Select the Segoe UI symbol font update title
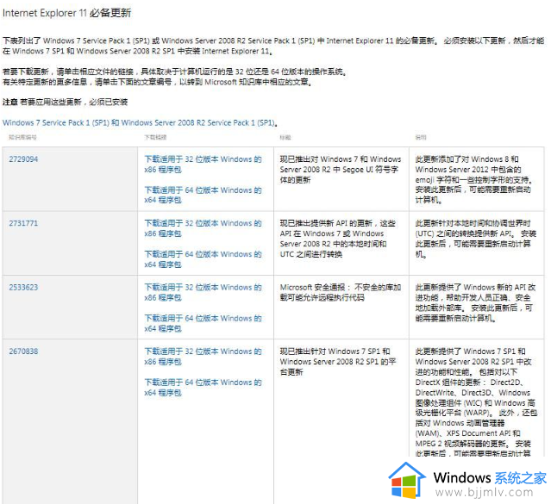Image resolution: width=551 pixels, height=504 pixels. point(340,169)
